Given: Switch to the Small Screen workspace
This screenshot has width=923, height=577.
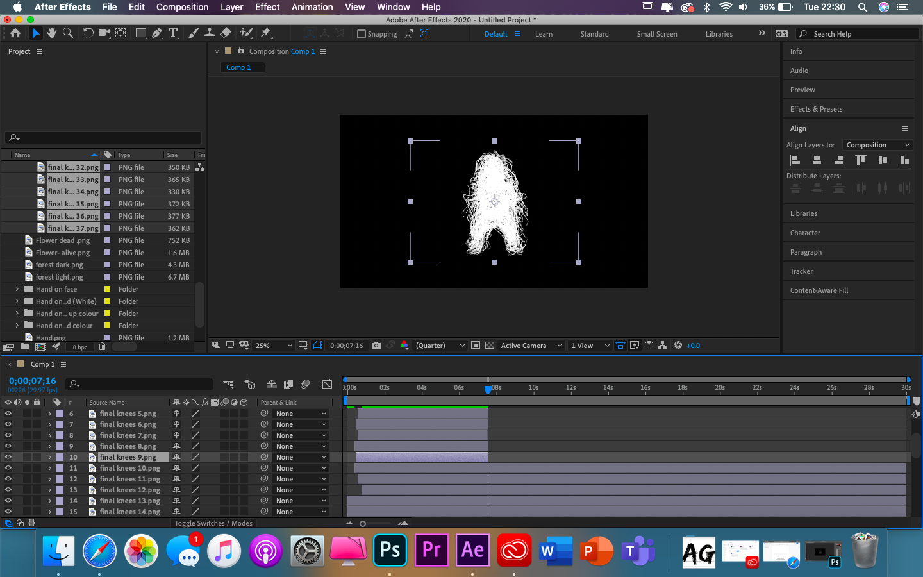Looking at the screenshot, I should pyautogui.click(x=656, y=33).
